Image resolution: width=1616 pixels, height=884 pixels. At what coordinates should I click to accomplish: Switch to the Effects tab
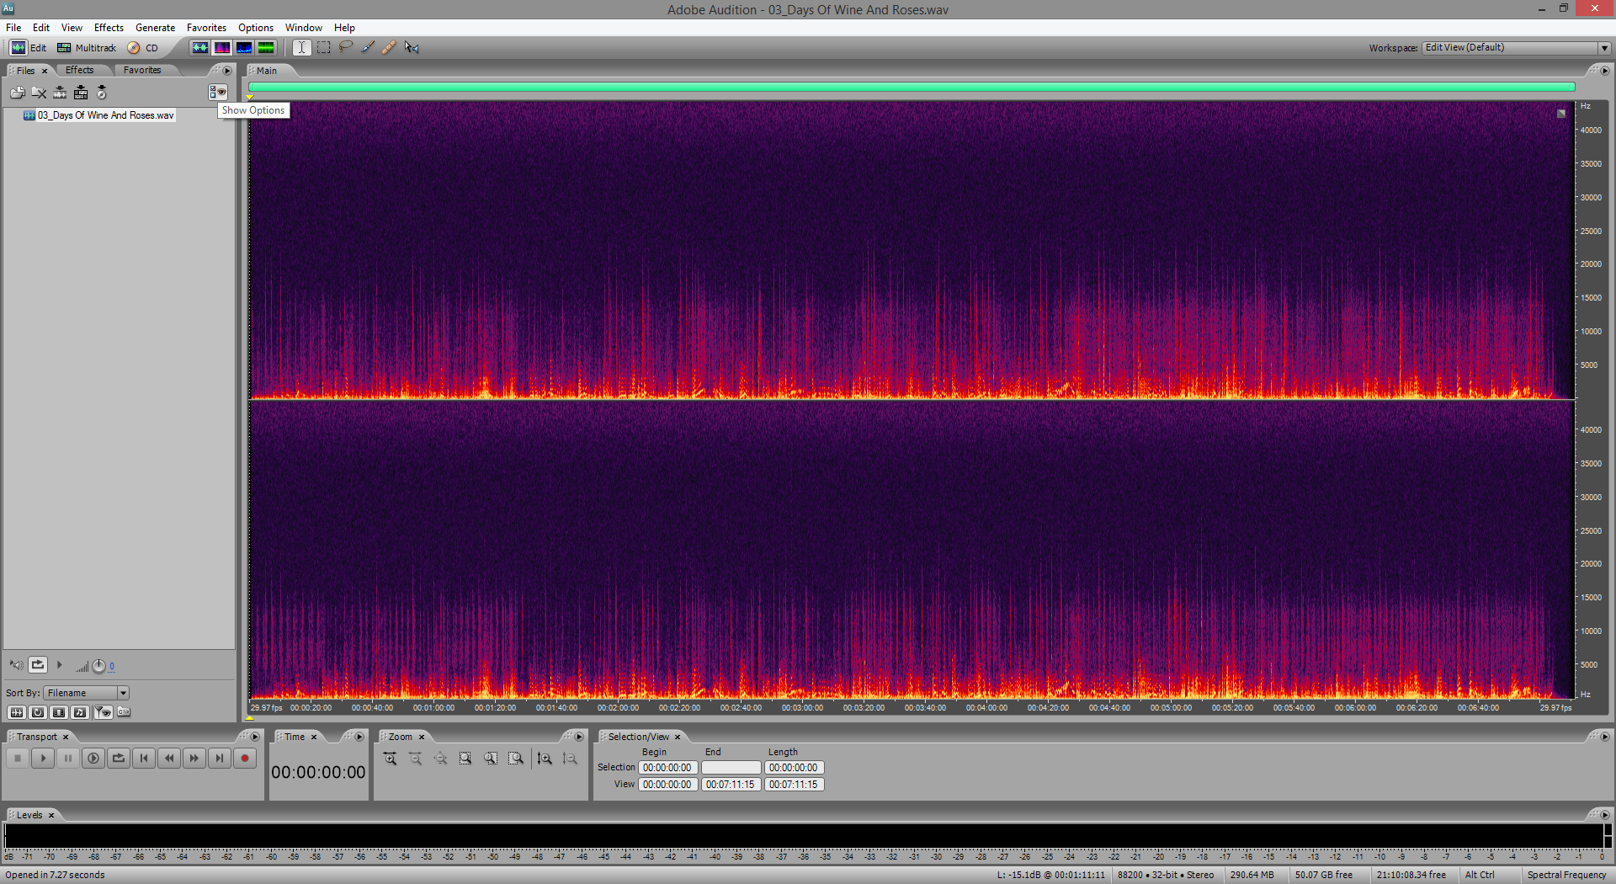tap(80, 70)
